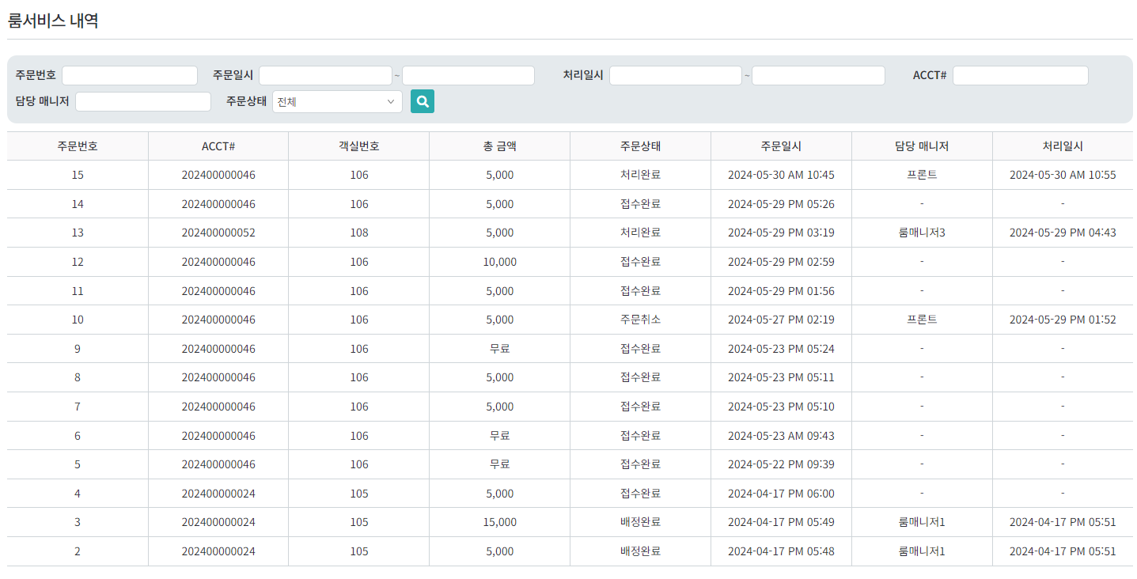This screenshot has width=1137, height=579.
Task: Click the 주문취소 status in order 10
Action: point(640,320)
